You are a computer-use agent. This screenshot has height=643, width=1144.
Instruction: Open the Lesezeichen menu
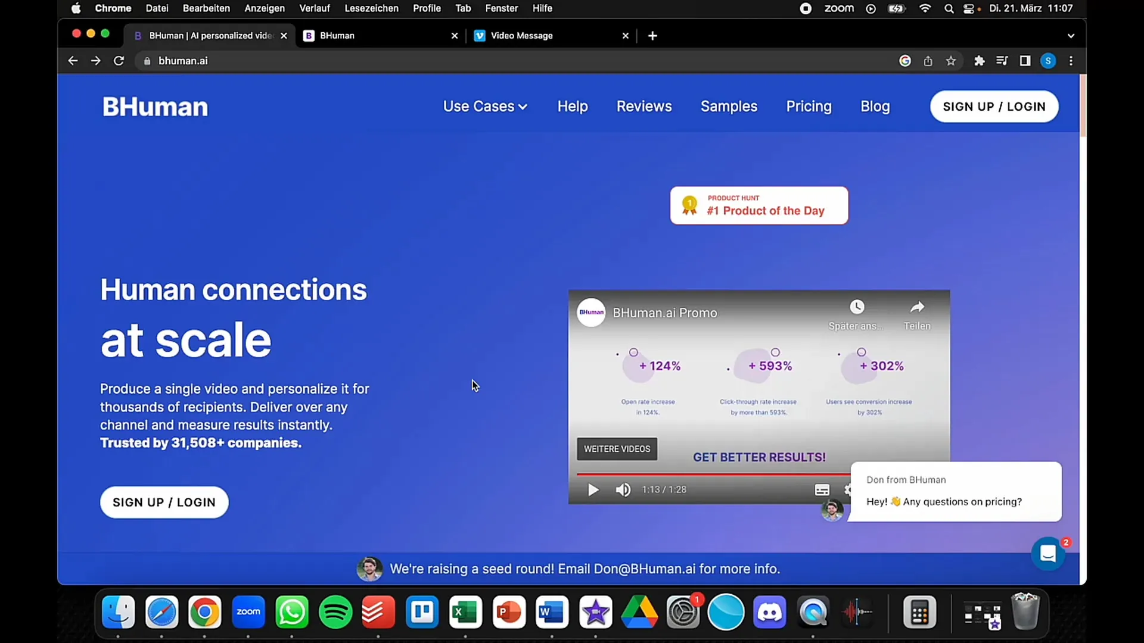coord(371,8)
